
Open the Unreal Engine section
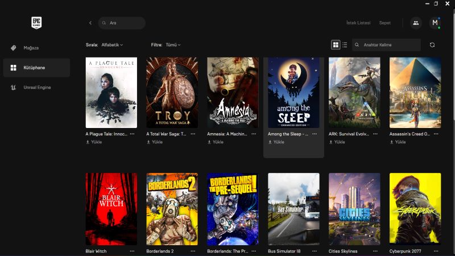click(x=36, y=88)
